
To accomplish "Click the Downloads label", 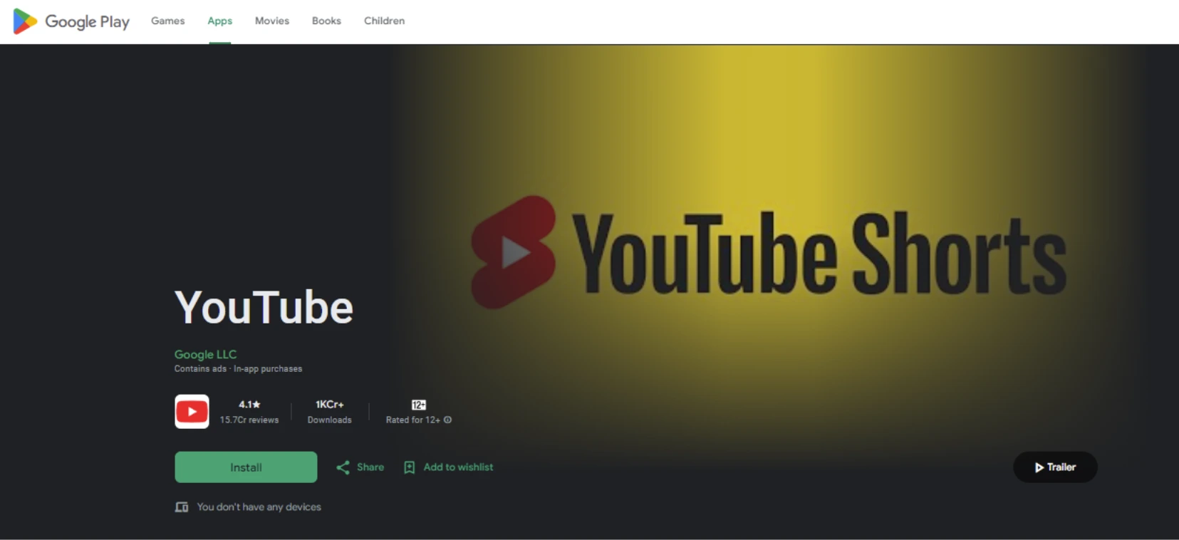I will point(330,420).
